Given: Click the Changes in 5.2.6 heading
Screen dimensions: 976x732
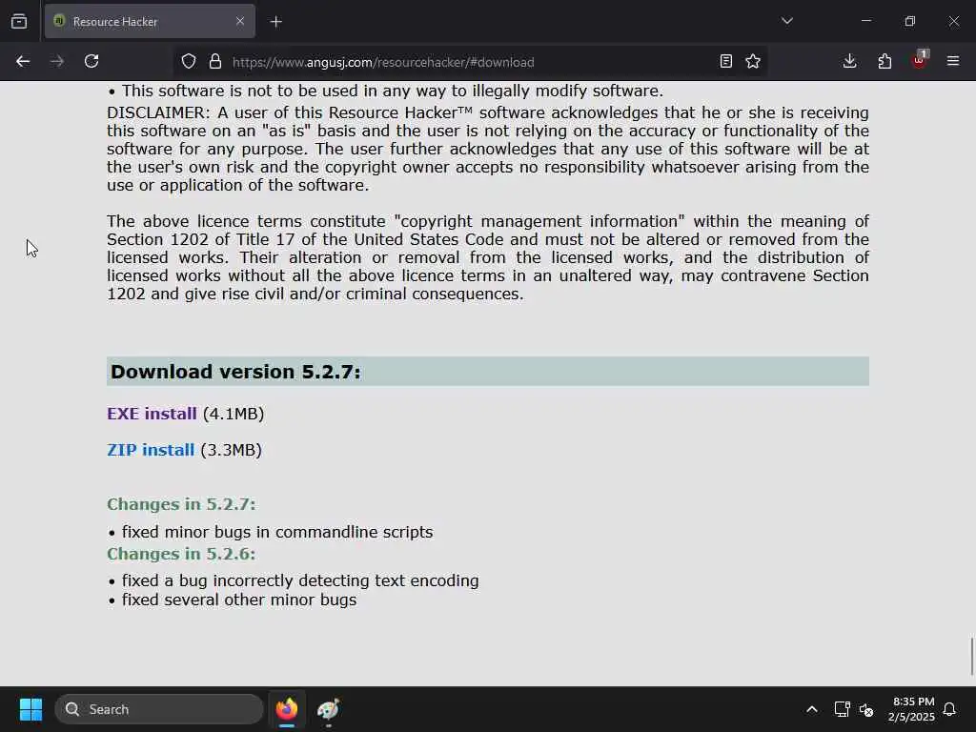Looking at the screenshot, I should pyautogui.click(x=181, y=554).
